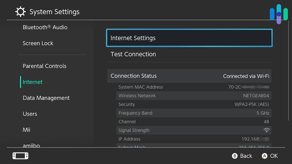
Task: Select the Internet sidebar item
Action: 33,82
